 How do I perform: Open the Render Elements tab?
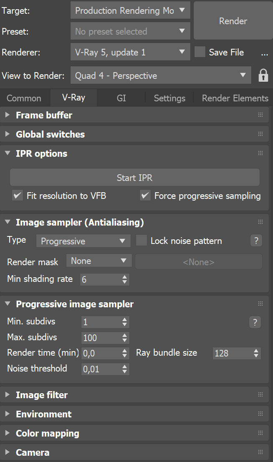pos(235,98)
